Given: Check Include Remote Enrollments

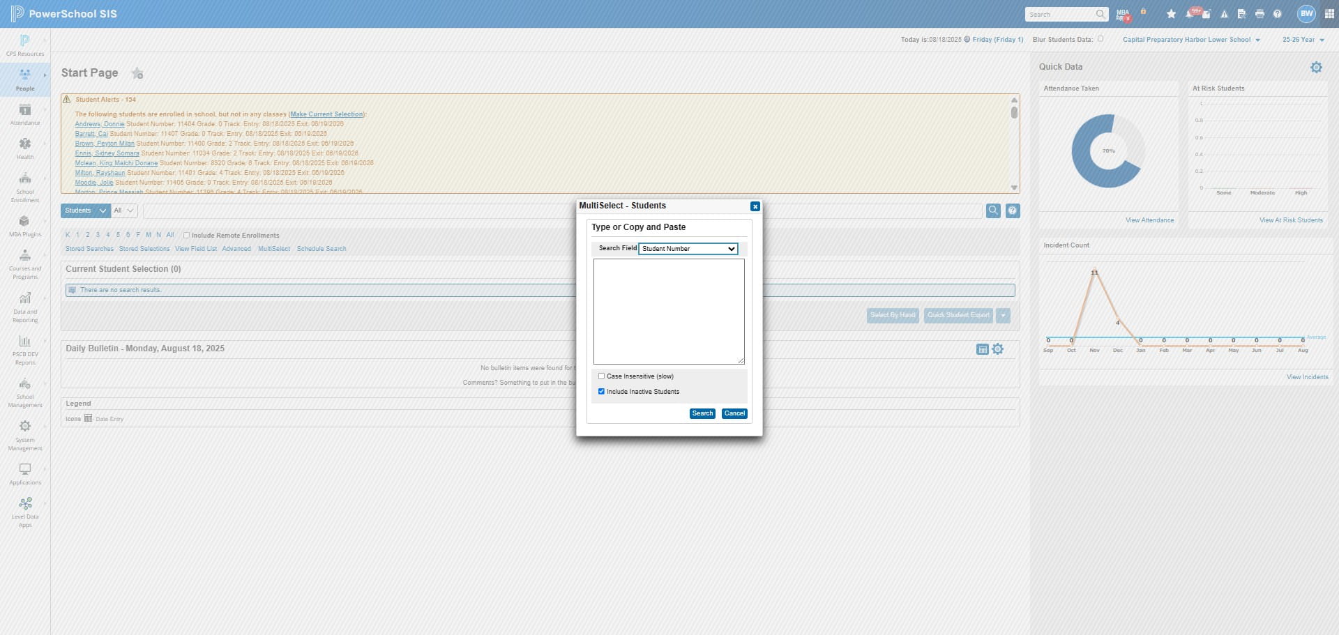Looking at the screenshot, I should [x=186, y=235].
